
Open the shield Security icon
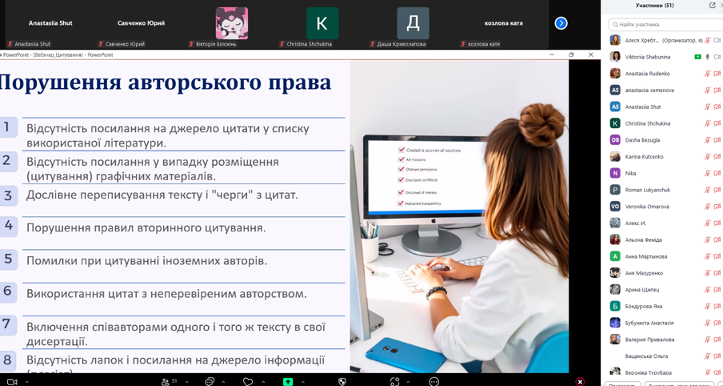tap(342, 382)
